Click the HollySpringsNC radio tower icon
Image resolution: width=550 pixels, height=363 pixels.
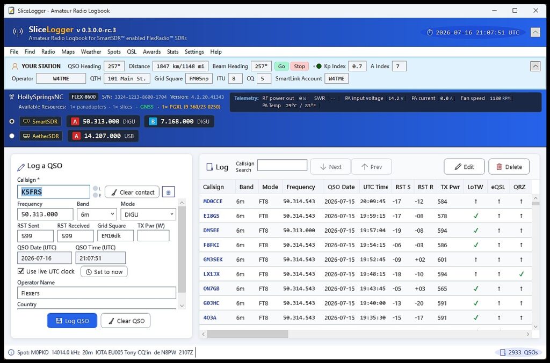(12, 97)
